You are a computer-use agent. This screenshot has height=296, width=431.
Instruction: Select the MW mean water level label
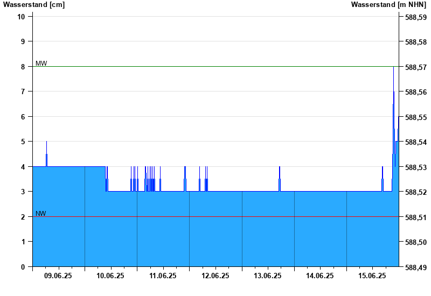point(41,64)
